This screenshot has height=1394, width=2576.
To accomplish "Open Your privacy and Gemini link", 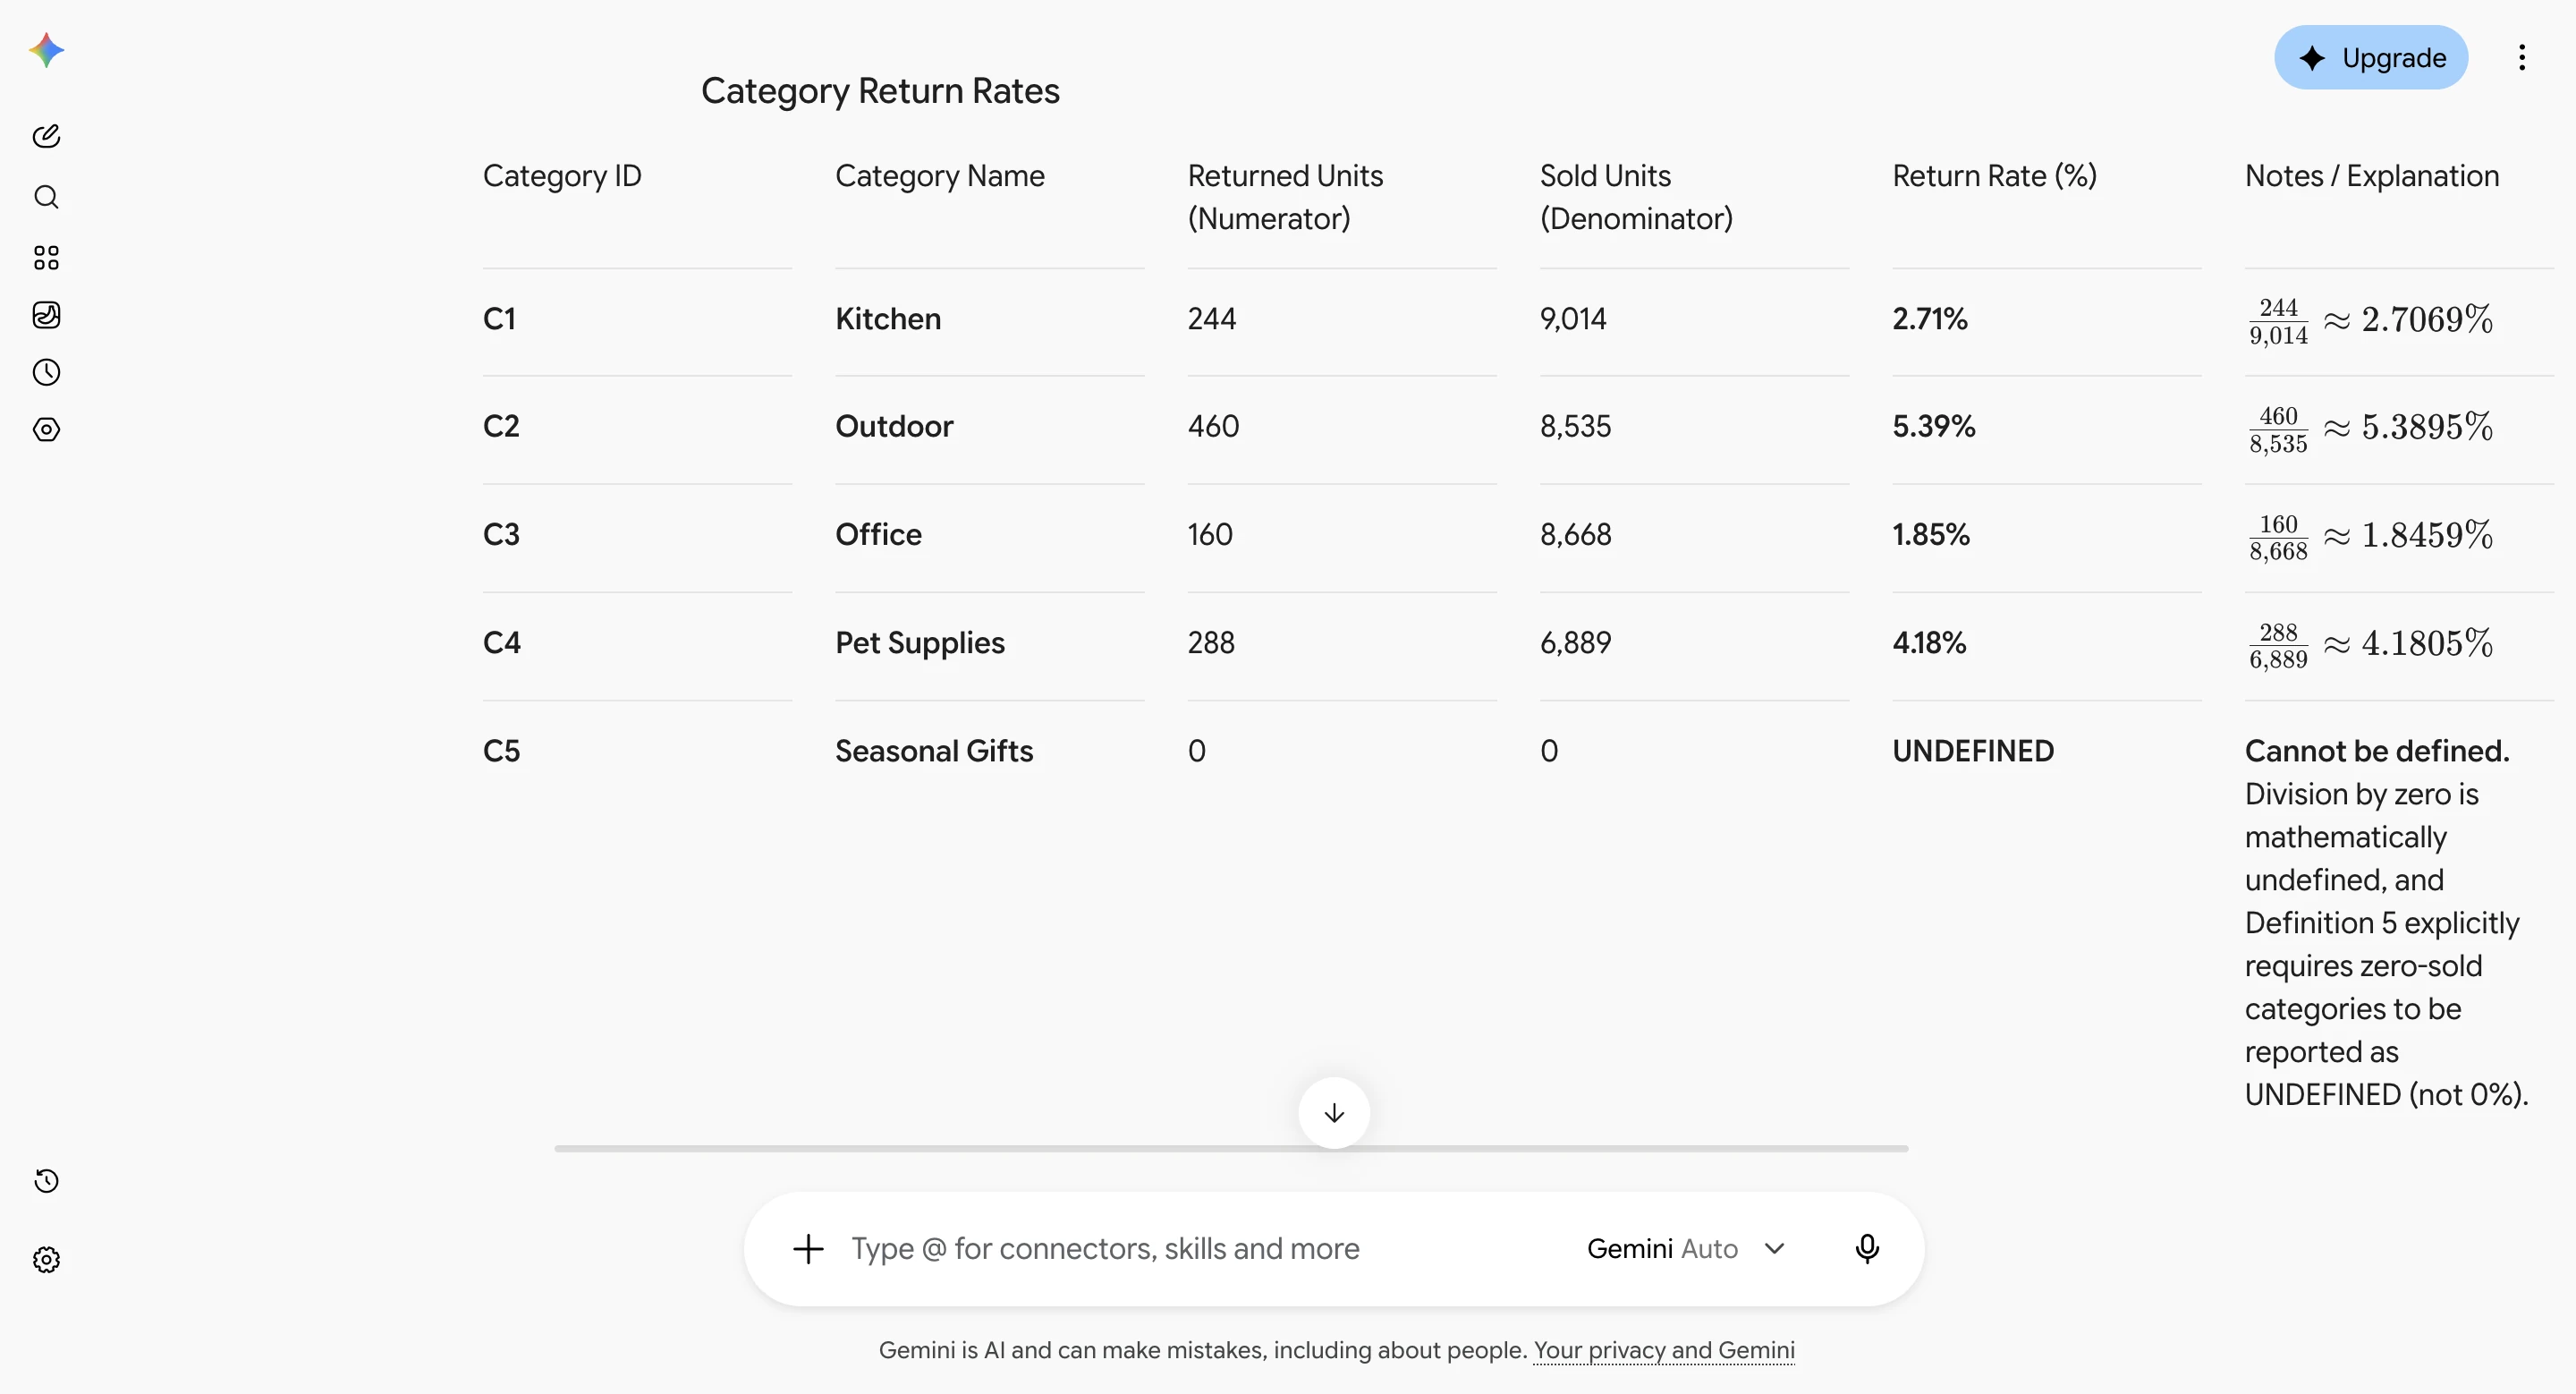I will coord(1664,1350).
